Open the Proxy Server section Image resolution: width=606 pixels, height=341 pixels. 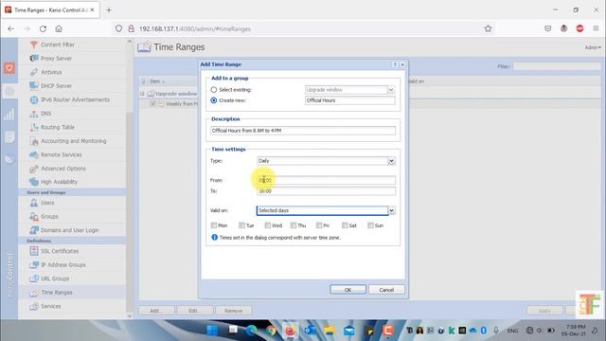coord(56,59)
